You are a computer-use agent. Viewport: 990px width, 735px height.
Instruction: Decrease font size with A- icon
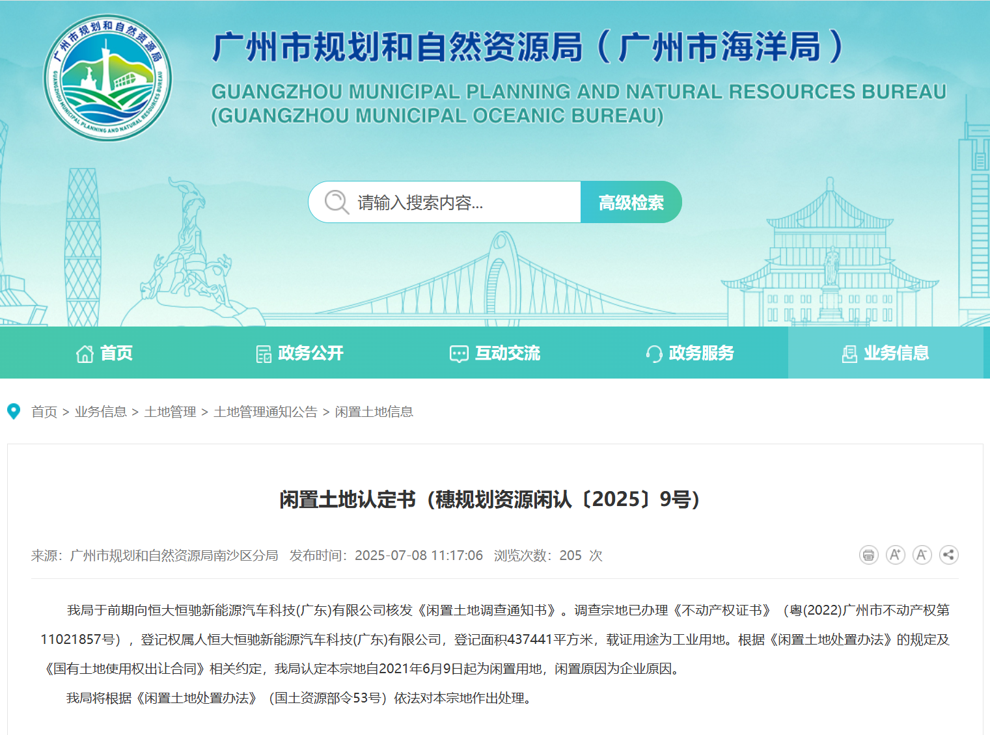[922, 555]
